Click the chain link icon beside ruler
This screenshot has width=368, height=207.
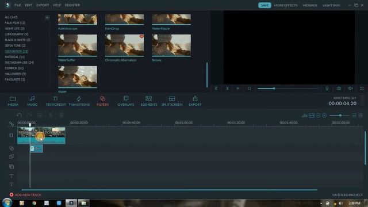[x=11, y=124]
